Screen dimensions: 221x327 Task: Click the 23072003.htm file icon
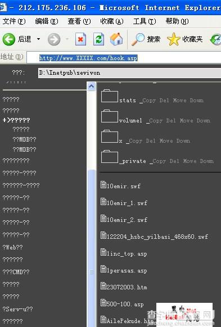pyautogui.click(x=103, y=286)
